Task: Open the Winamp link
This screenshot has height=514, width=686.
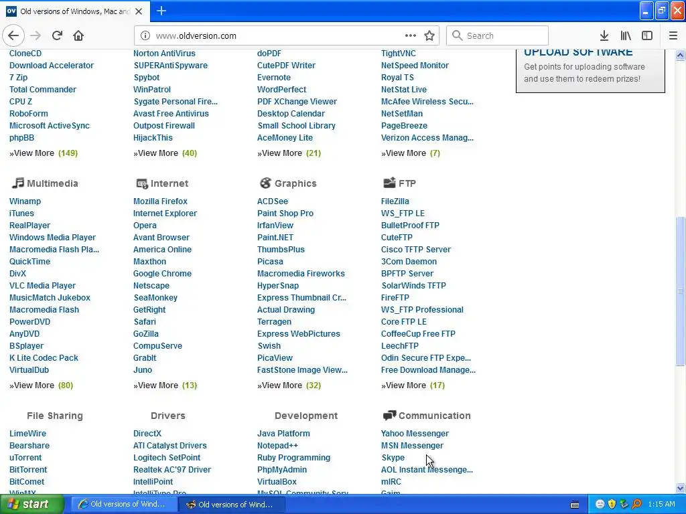Action: tap(25, 201)
